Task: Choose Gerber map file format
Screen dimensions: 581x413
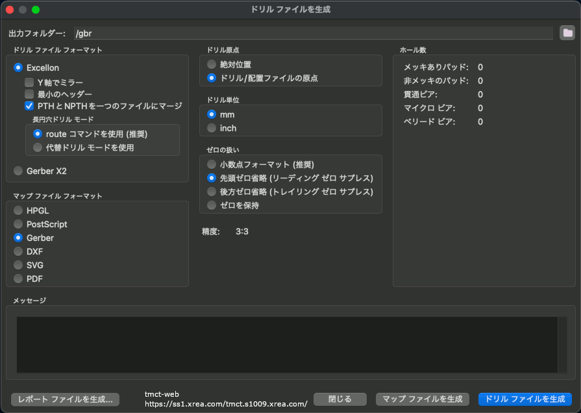Action: (18, 238)
